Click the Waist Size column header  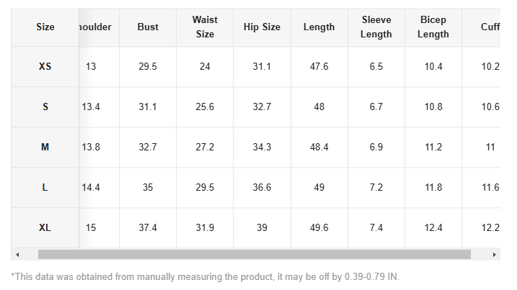[205, 27]
